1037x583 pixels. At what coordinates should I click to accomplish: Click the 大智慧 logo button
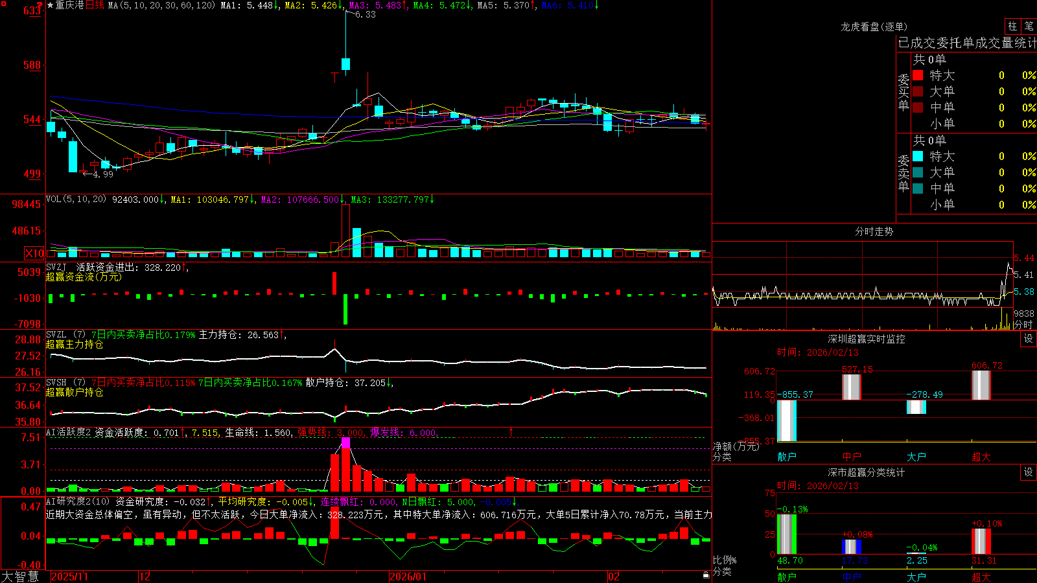(20, 577)
